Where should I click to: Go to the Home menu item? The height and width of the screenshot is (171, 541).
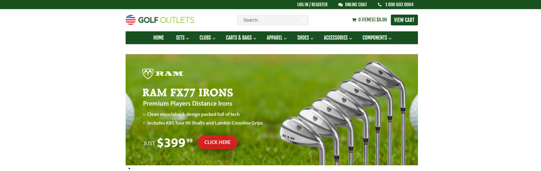pos(158,38)
